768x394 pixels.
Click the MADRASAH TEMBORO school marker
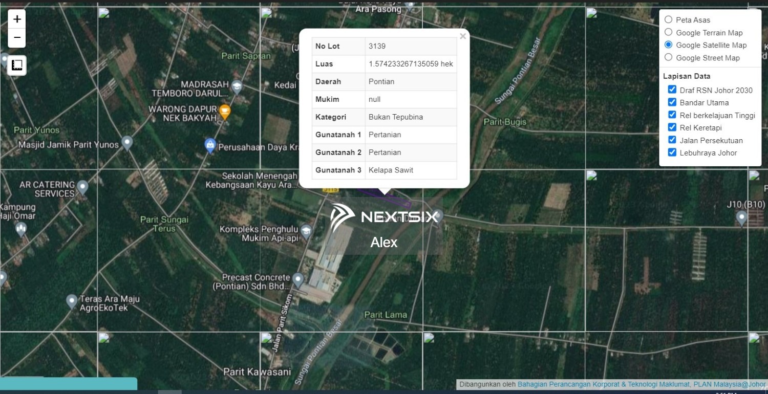coord(236,86)
